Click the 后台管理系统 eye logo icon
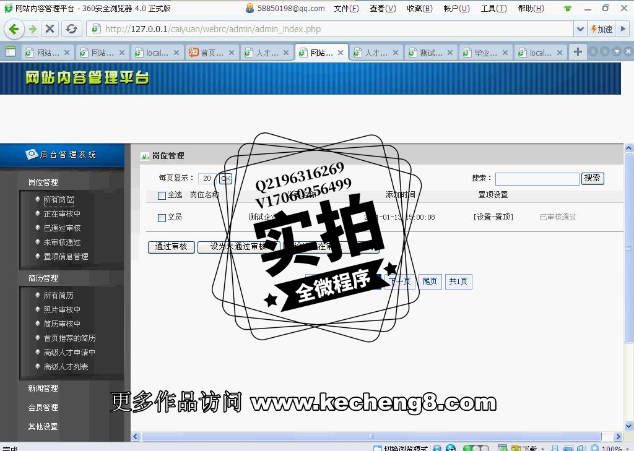 [32, 155]
